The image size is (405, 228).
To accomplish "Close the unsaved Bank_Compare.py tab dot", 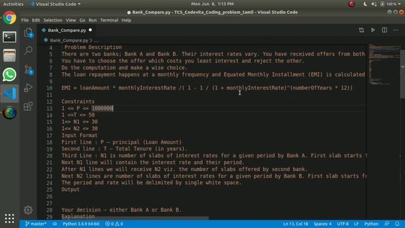I will coord(90,30).
